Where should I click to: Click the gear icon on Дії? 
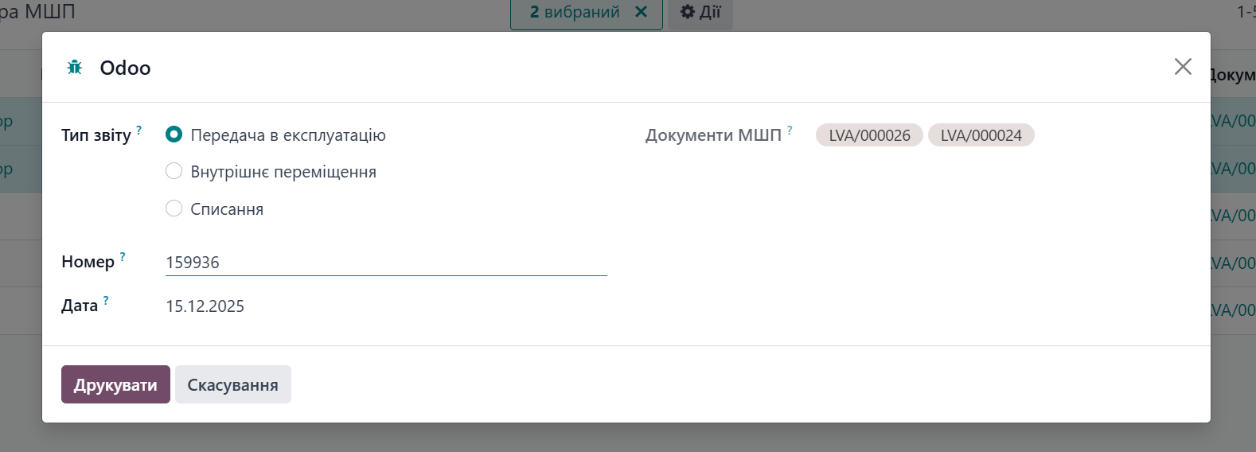688,12
